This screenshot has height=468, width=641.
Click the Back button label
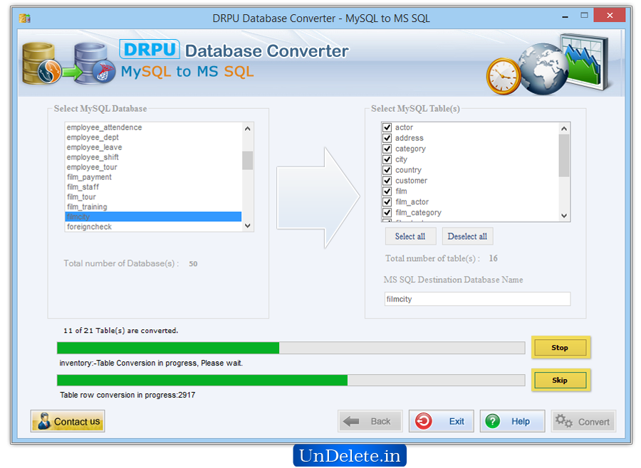380,422
